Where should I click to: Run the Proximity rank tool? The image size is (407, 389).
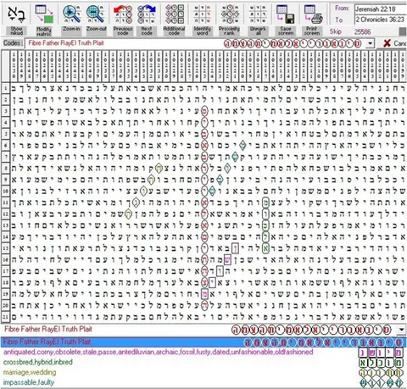(x=229, y=19)
